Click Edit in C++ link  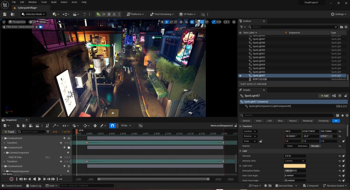(x=341, y=106)
